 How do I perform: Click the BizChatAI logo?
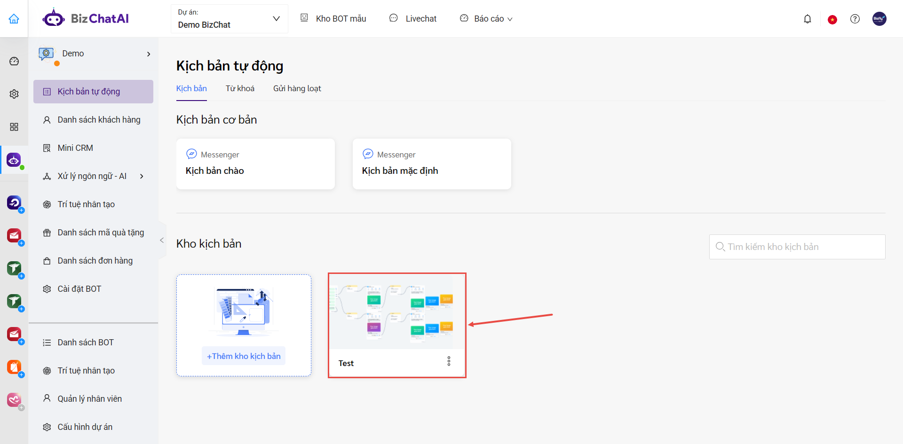86,19
